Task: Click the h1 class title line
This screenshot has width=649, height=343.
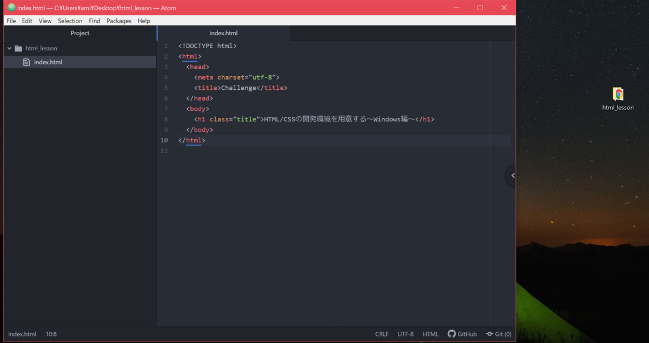Action: pyautogui.click(x=314, y=119)
